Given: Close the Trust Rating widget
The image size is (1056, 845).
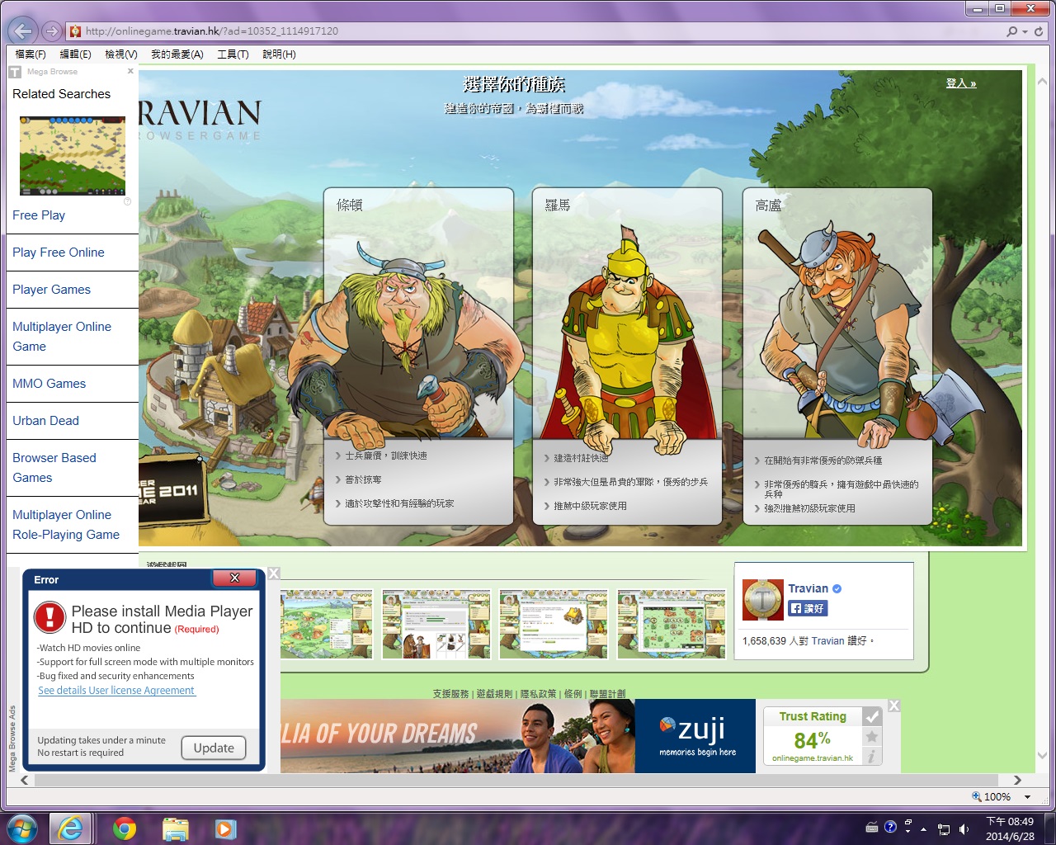Looking at the screenshot, I should click(893, 706).
